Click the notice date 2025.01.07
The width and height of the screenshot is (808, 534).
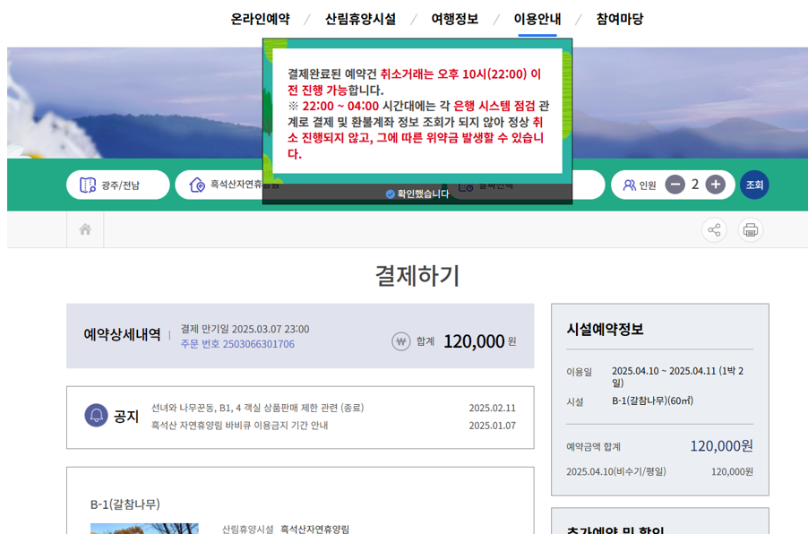pyautogui.click(x=492, y=426)
